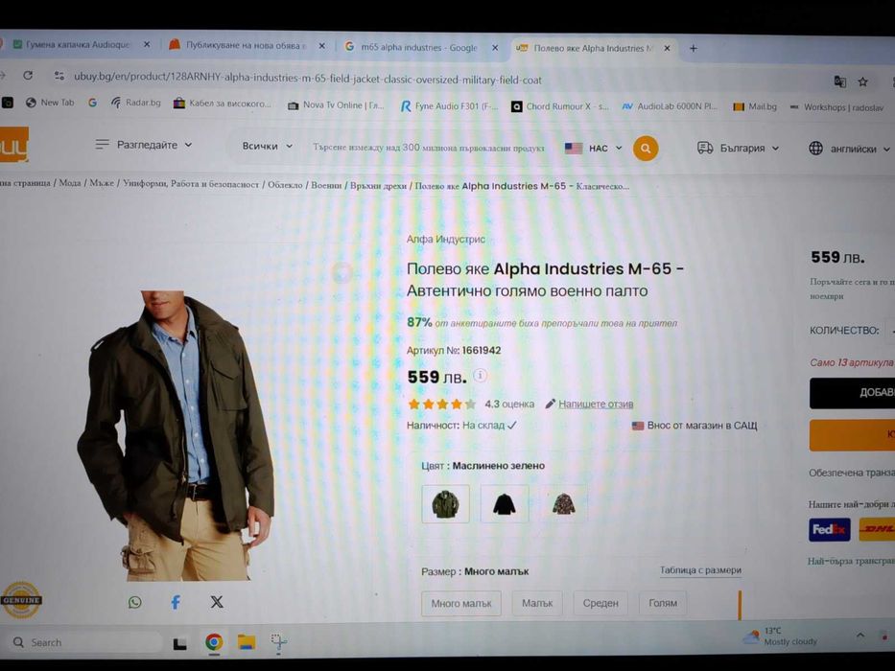Click the Мода breadcrumb link
Image resolution: width=895 pixels, height=671 pixels.
click(x=70, y=182)
